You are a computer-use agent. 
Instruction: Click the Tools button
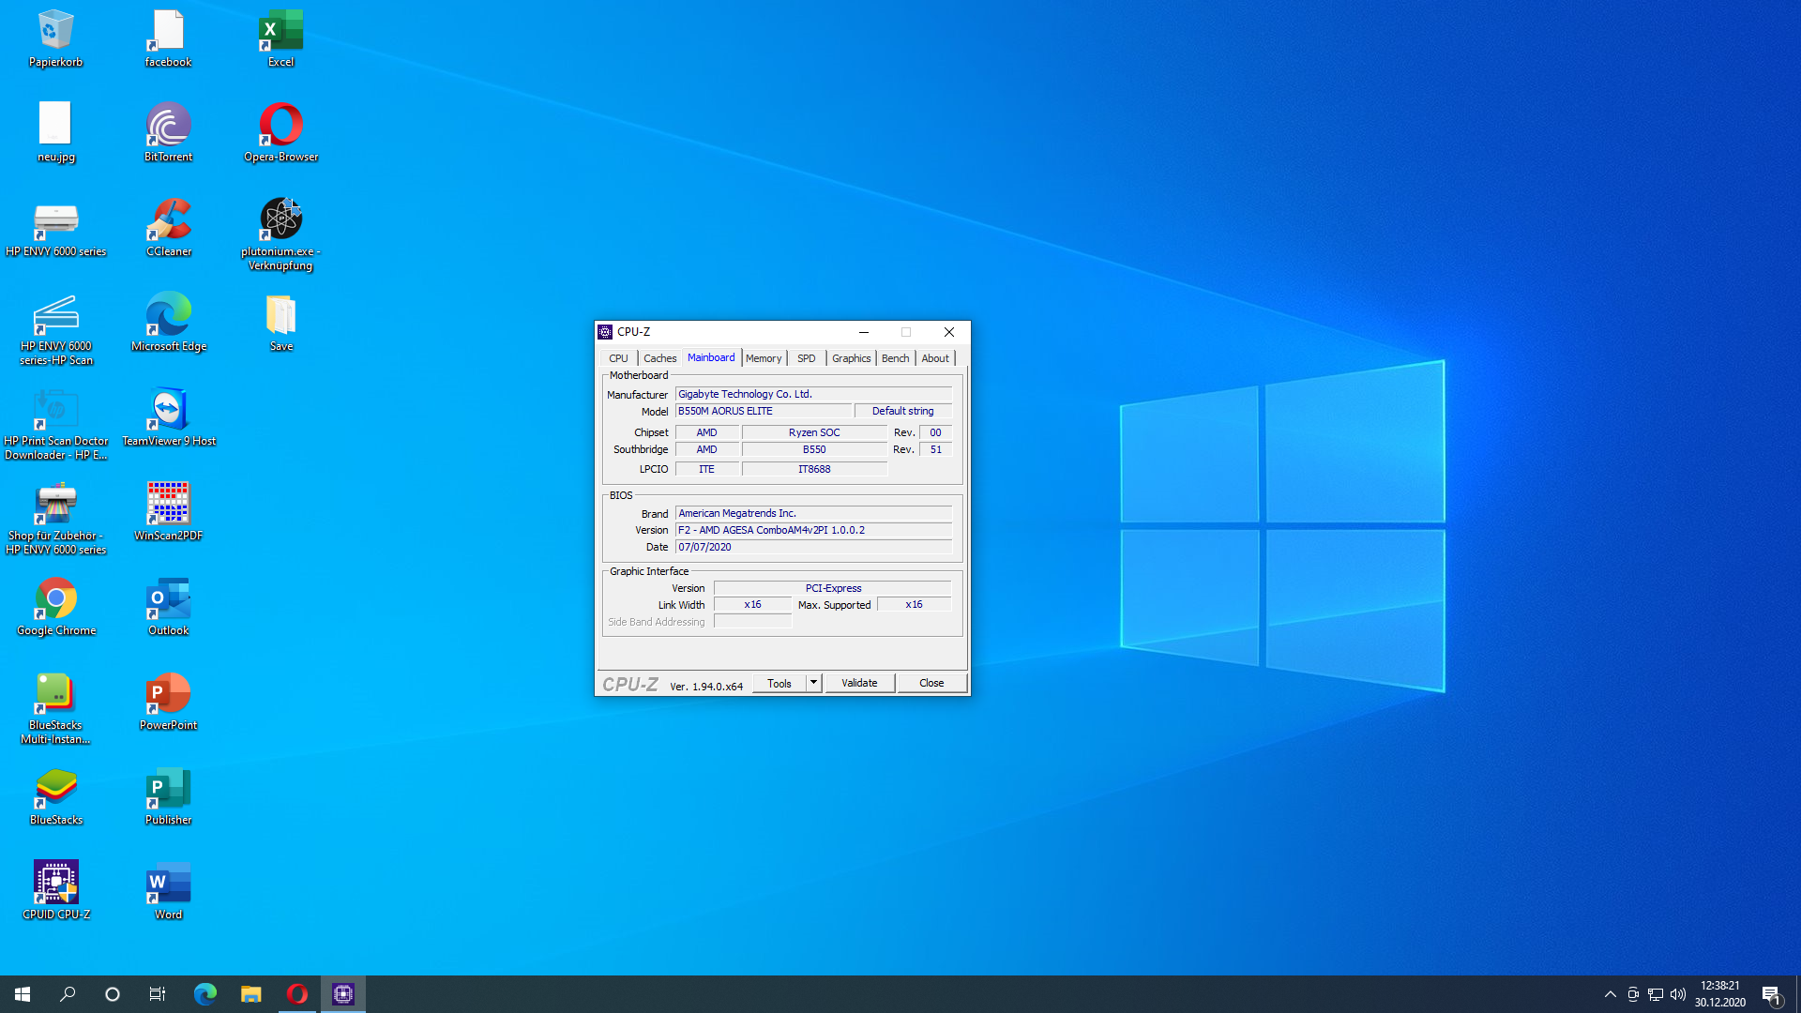(779, 683)
